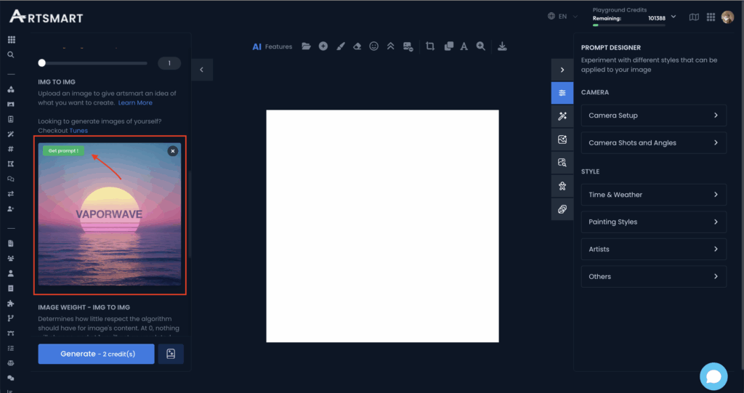Open the folder icon in canvas toolbar
Screen dimensions: 744x393
(306, 46)
